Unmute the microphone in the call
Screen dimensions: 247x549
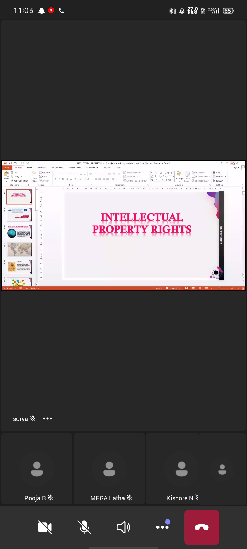pyautogui.click(x=84, y=527)
